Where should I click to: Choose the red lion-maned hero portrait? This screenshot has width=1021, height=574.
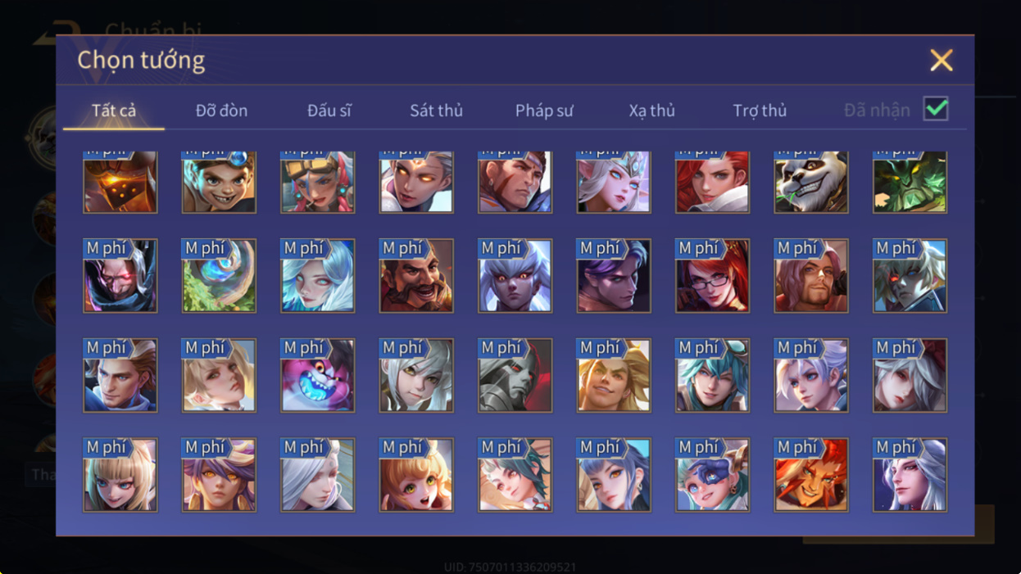(810, 475)
